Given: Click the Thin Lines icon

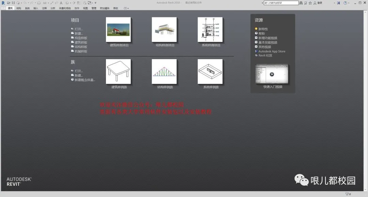Looking at the screenshot, I should [x=79, y=3].
